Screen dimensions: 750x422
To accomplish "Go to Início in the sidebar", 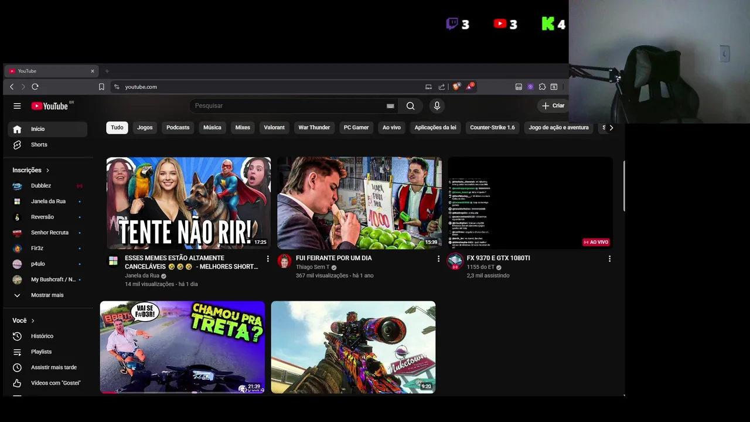I will [x=47, y=129].
